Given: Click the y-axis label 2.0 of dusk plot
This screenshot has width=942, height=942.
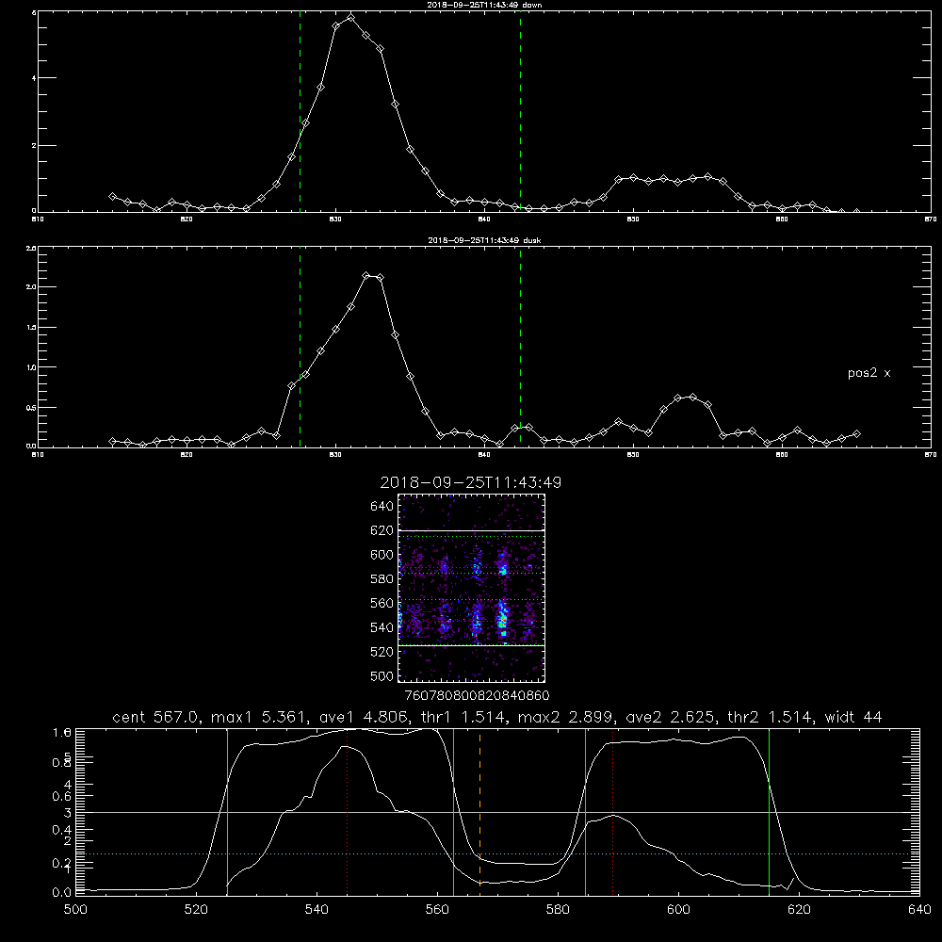Looking at the screenshot, I should [x=32, y=287].
